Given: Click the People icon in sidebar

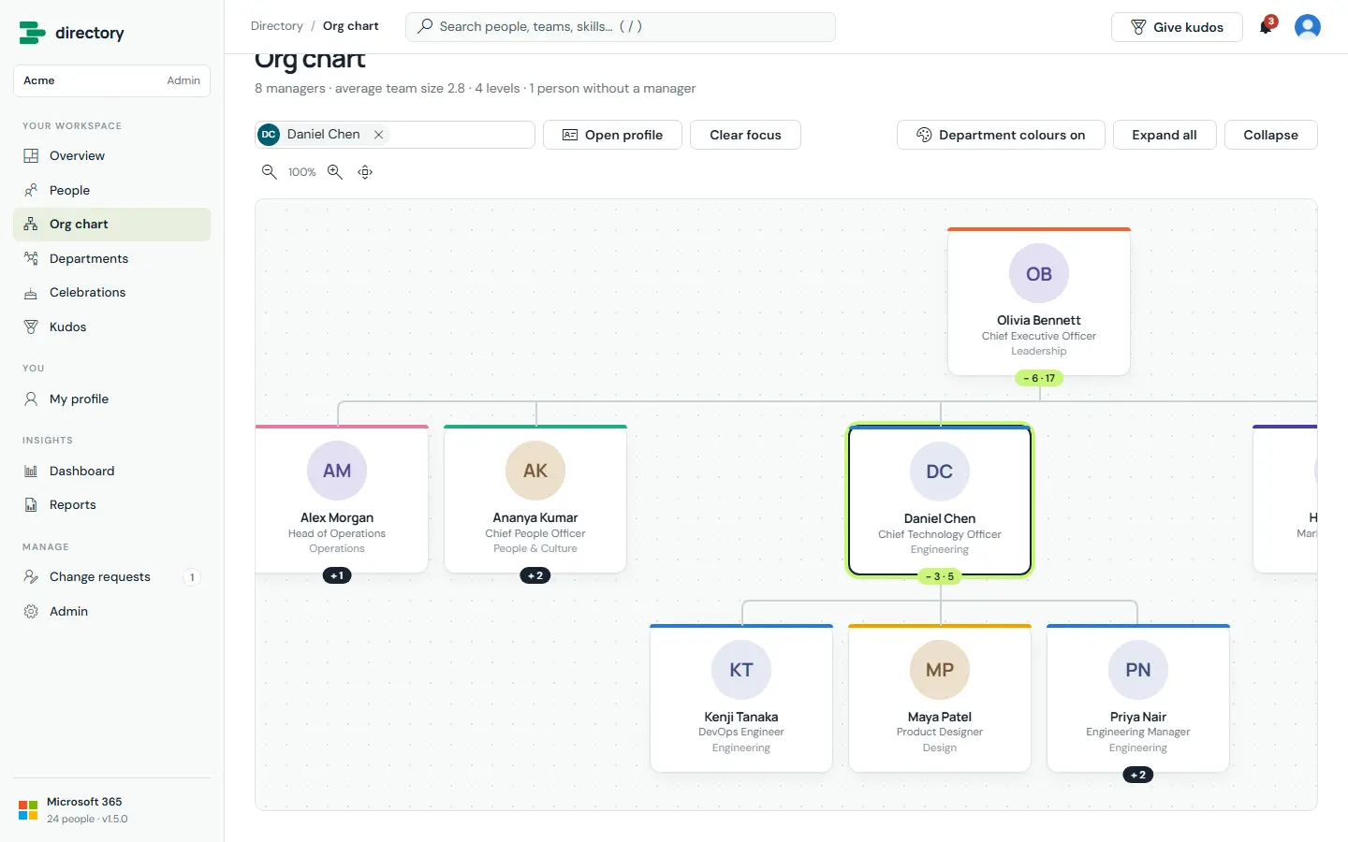Looking at the screenshot, I should click(31, 190).
